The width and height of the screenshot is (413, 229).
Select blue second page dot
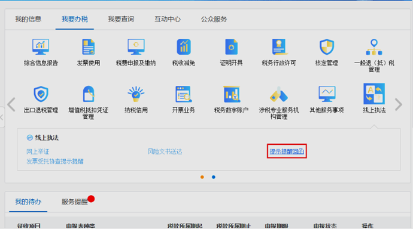tap(214, 177)
